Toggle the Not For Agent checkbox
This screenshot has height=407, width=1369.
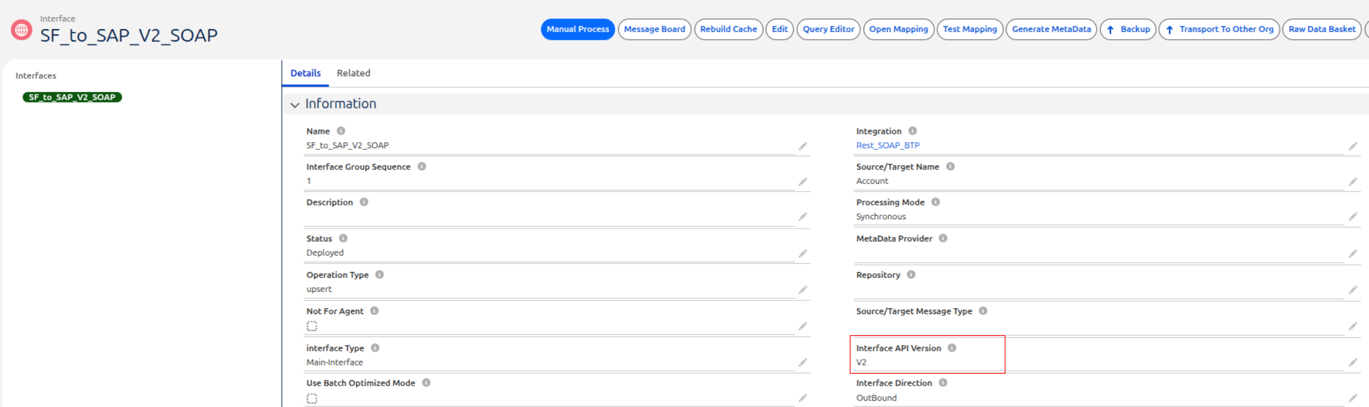(312, 326)
